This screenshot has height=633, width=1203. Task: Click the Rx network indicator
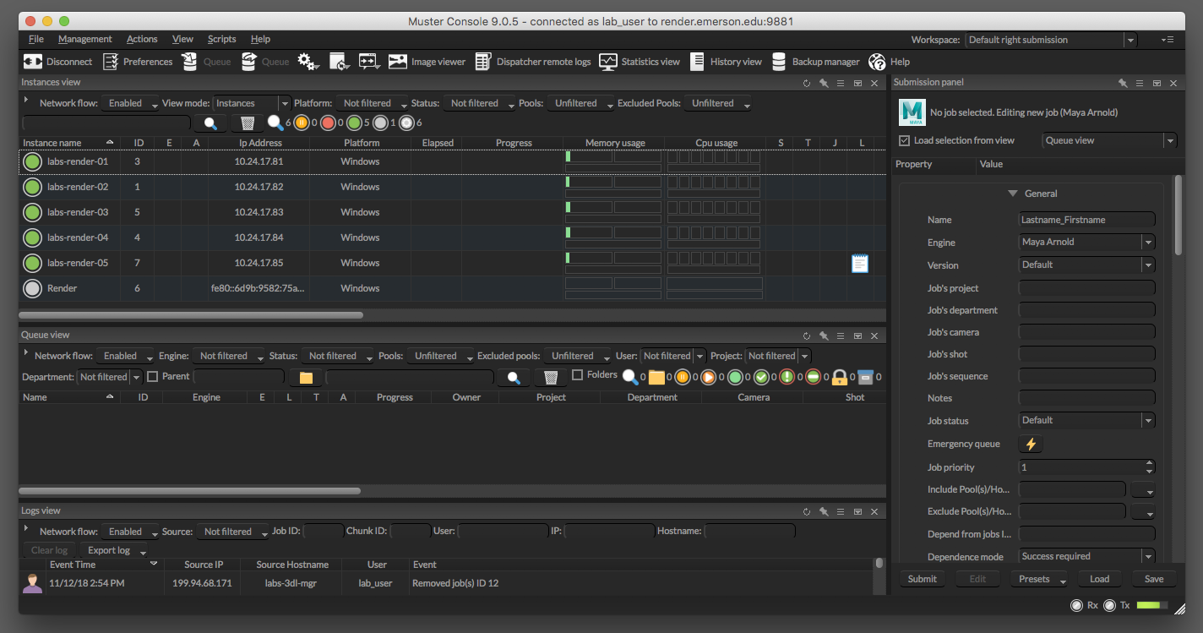click(1076, 605)
